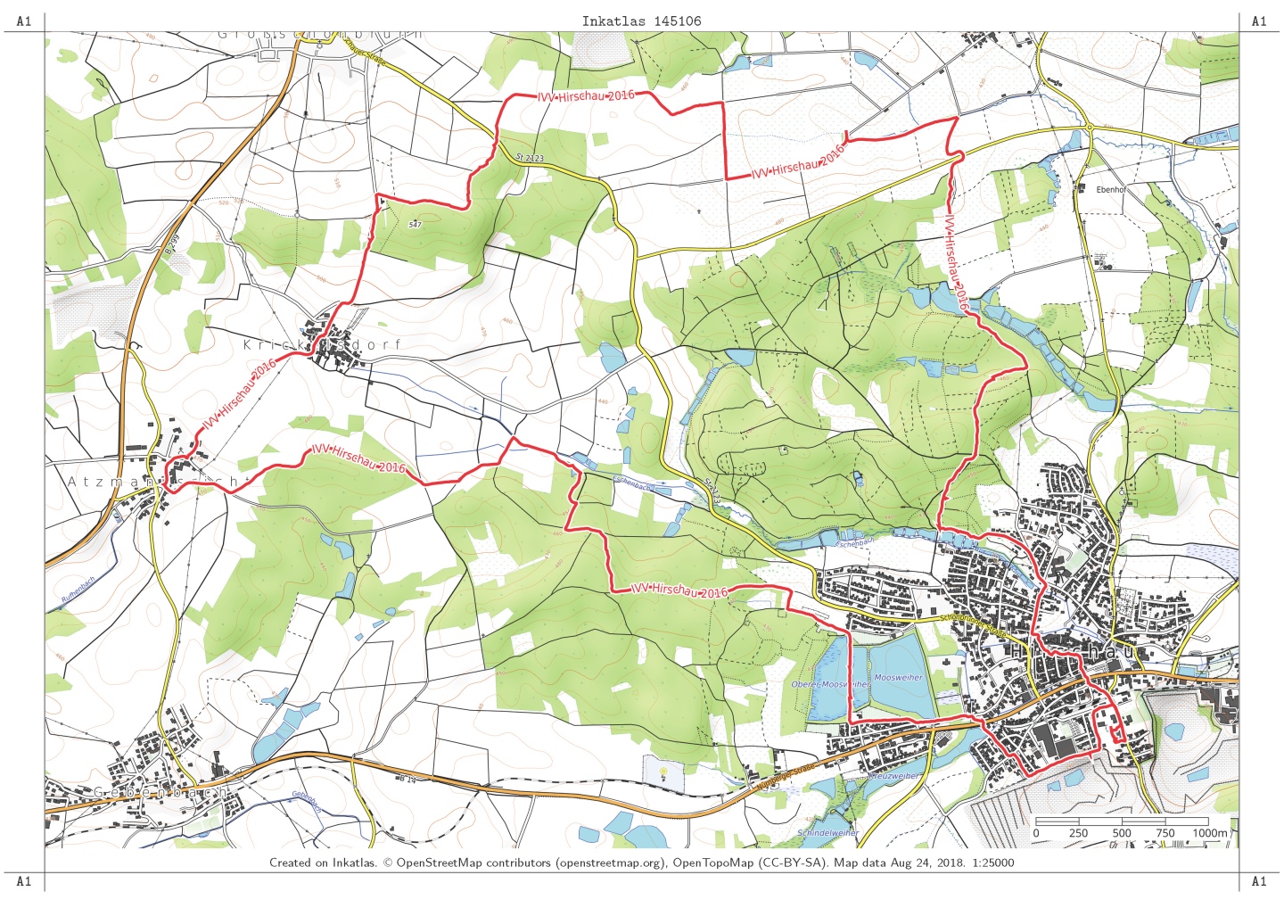
Task: Click the Kreuzweiher pond label
Action: coord(893,777)
